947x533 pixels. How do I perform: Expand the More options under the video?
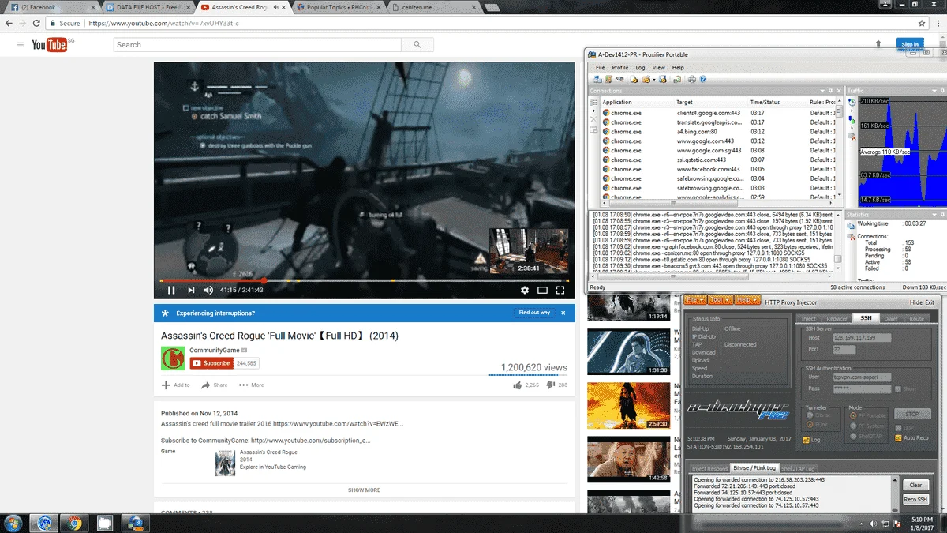click(252, 385)
